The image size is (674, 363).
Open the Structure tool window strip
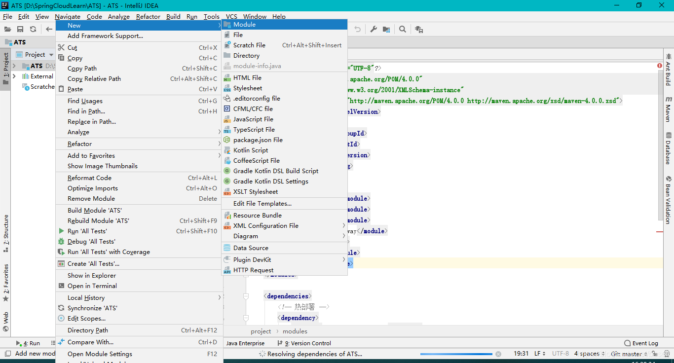click(x=5, y=233)
